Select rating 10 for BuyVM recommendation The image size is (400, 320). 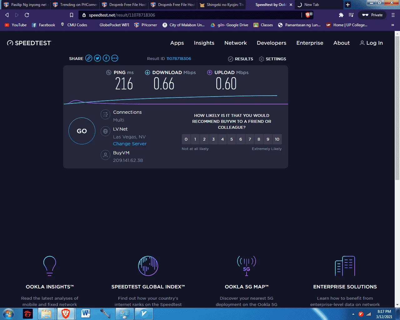point(277,139)
